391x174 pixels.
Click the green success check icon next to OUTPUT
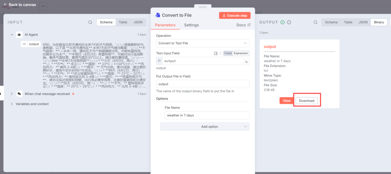(x=282, y=22)
